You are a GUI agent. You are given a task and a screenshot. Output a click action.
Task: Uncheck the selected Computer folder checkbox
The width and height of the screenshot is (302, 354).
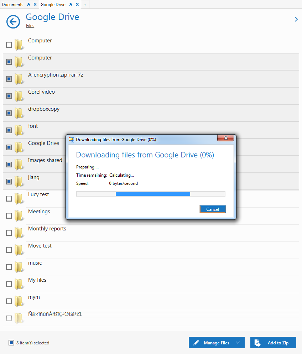coord(9,62)
